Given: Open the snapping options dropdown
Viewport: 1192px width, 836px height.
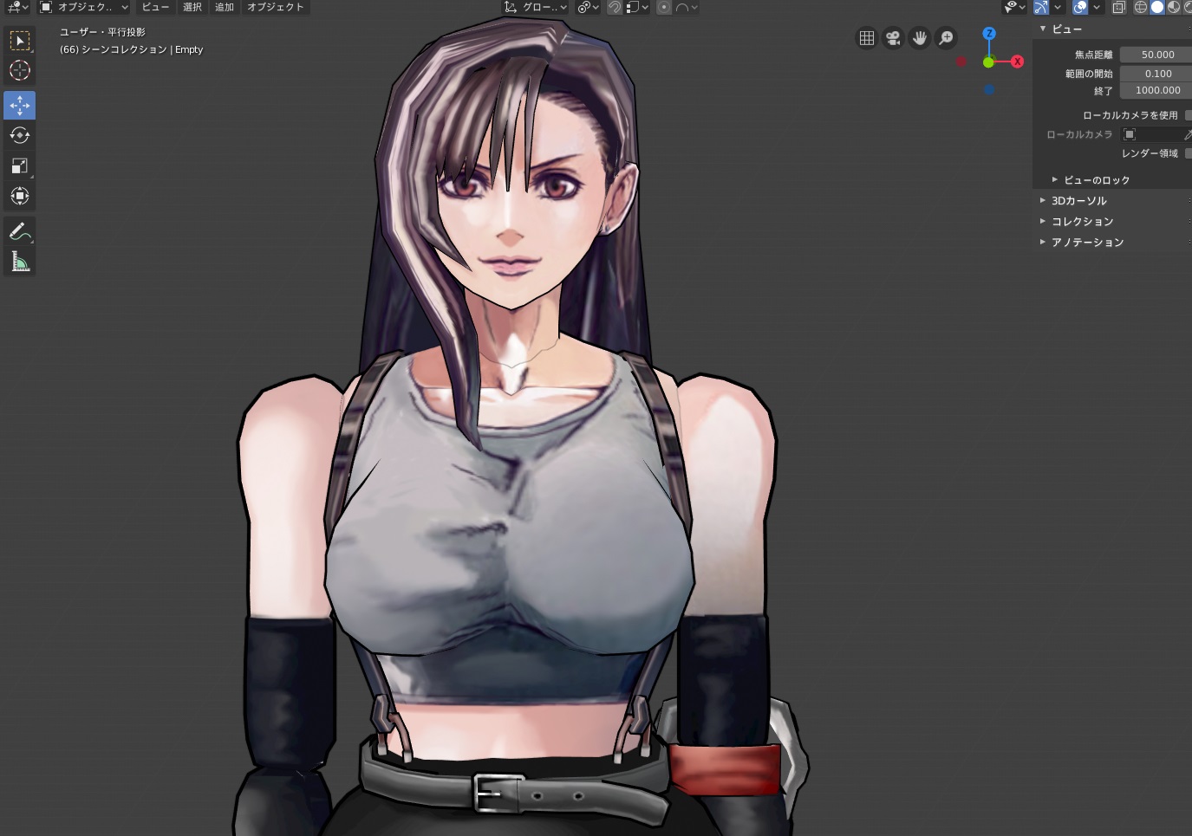Looking at the screenshot, I should (637, 7).
